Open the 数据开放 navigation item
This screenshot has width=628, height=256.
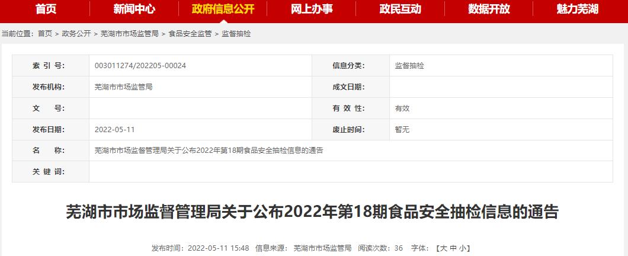tap(489, 8)
